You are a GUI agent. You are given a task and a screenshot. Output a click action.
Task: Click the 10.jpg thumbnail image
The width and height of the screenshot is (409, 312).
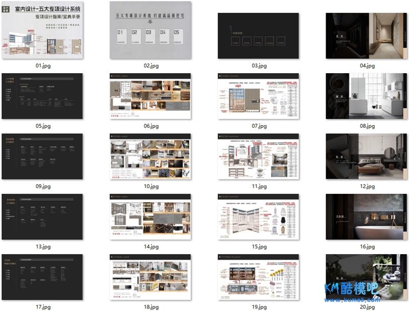(151, 157)
